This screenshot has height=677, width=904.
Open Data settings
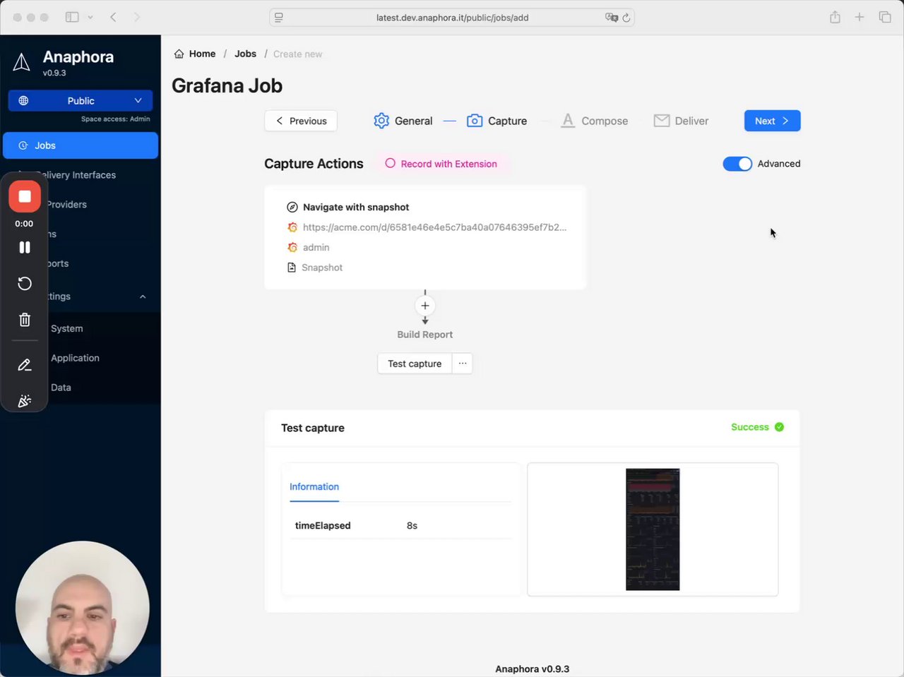[x=61, y=388]
